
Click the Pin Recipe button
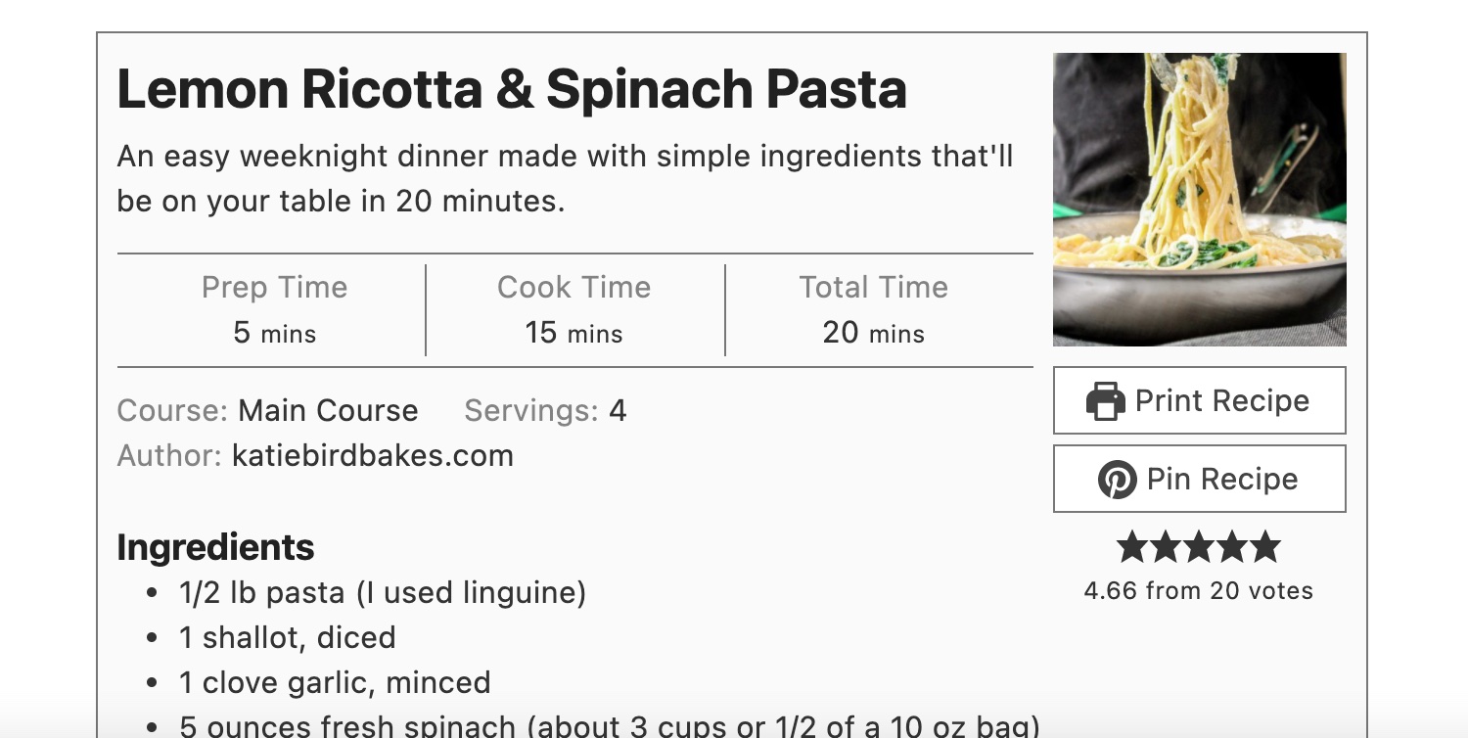(1200, 479)
